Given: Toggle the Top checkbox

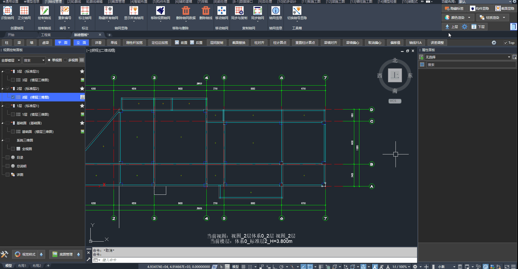Looking at the screenshot, I should tap(506, 43).
